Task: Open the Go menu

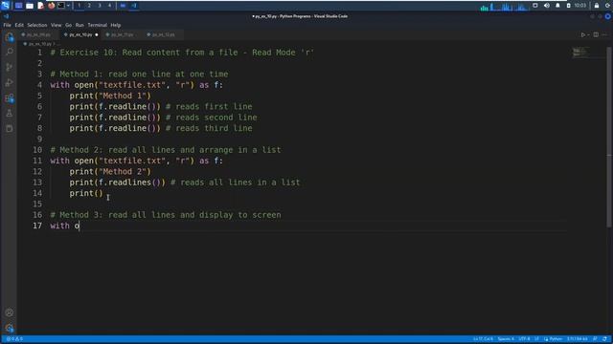Action: click(x=68, y=25)
